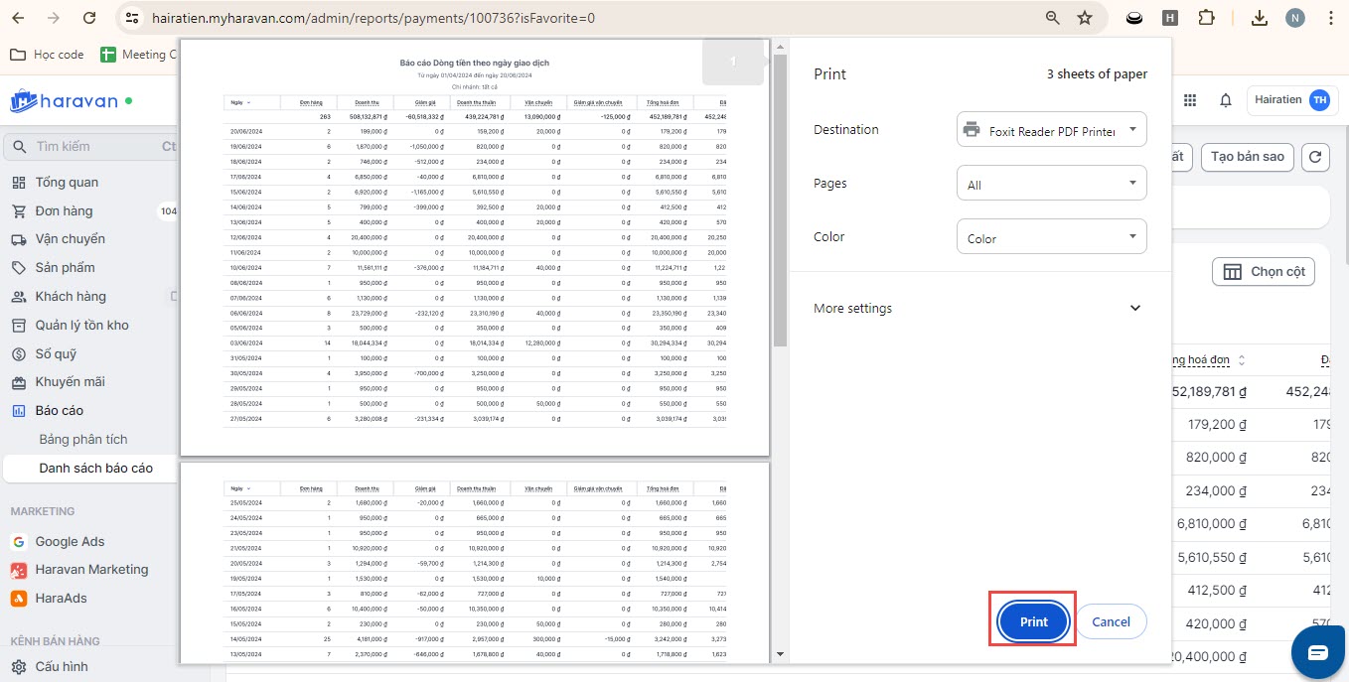Open the chat support bubble
The height and width of the screenshot is (682, 1349).
click(1317, 651)
